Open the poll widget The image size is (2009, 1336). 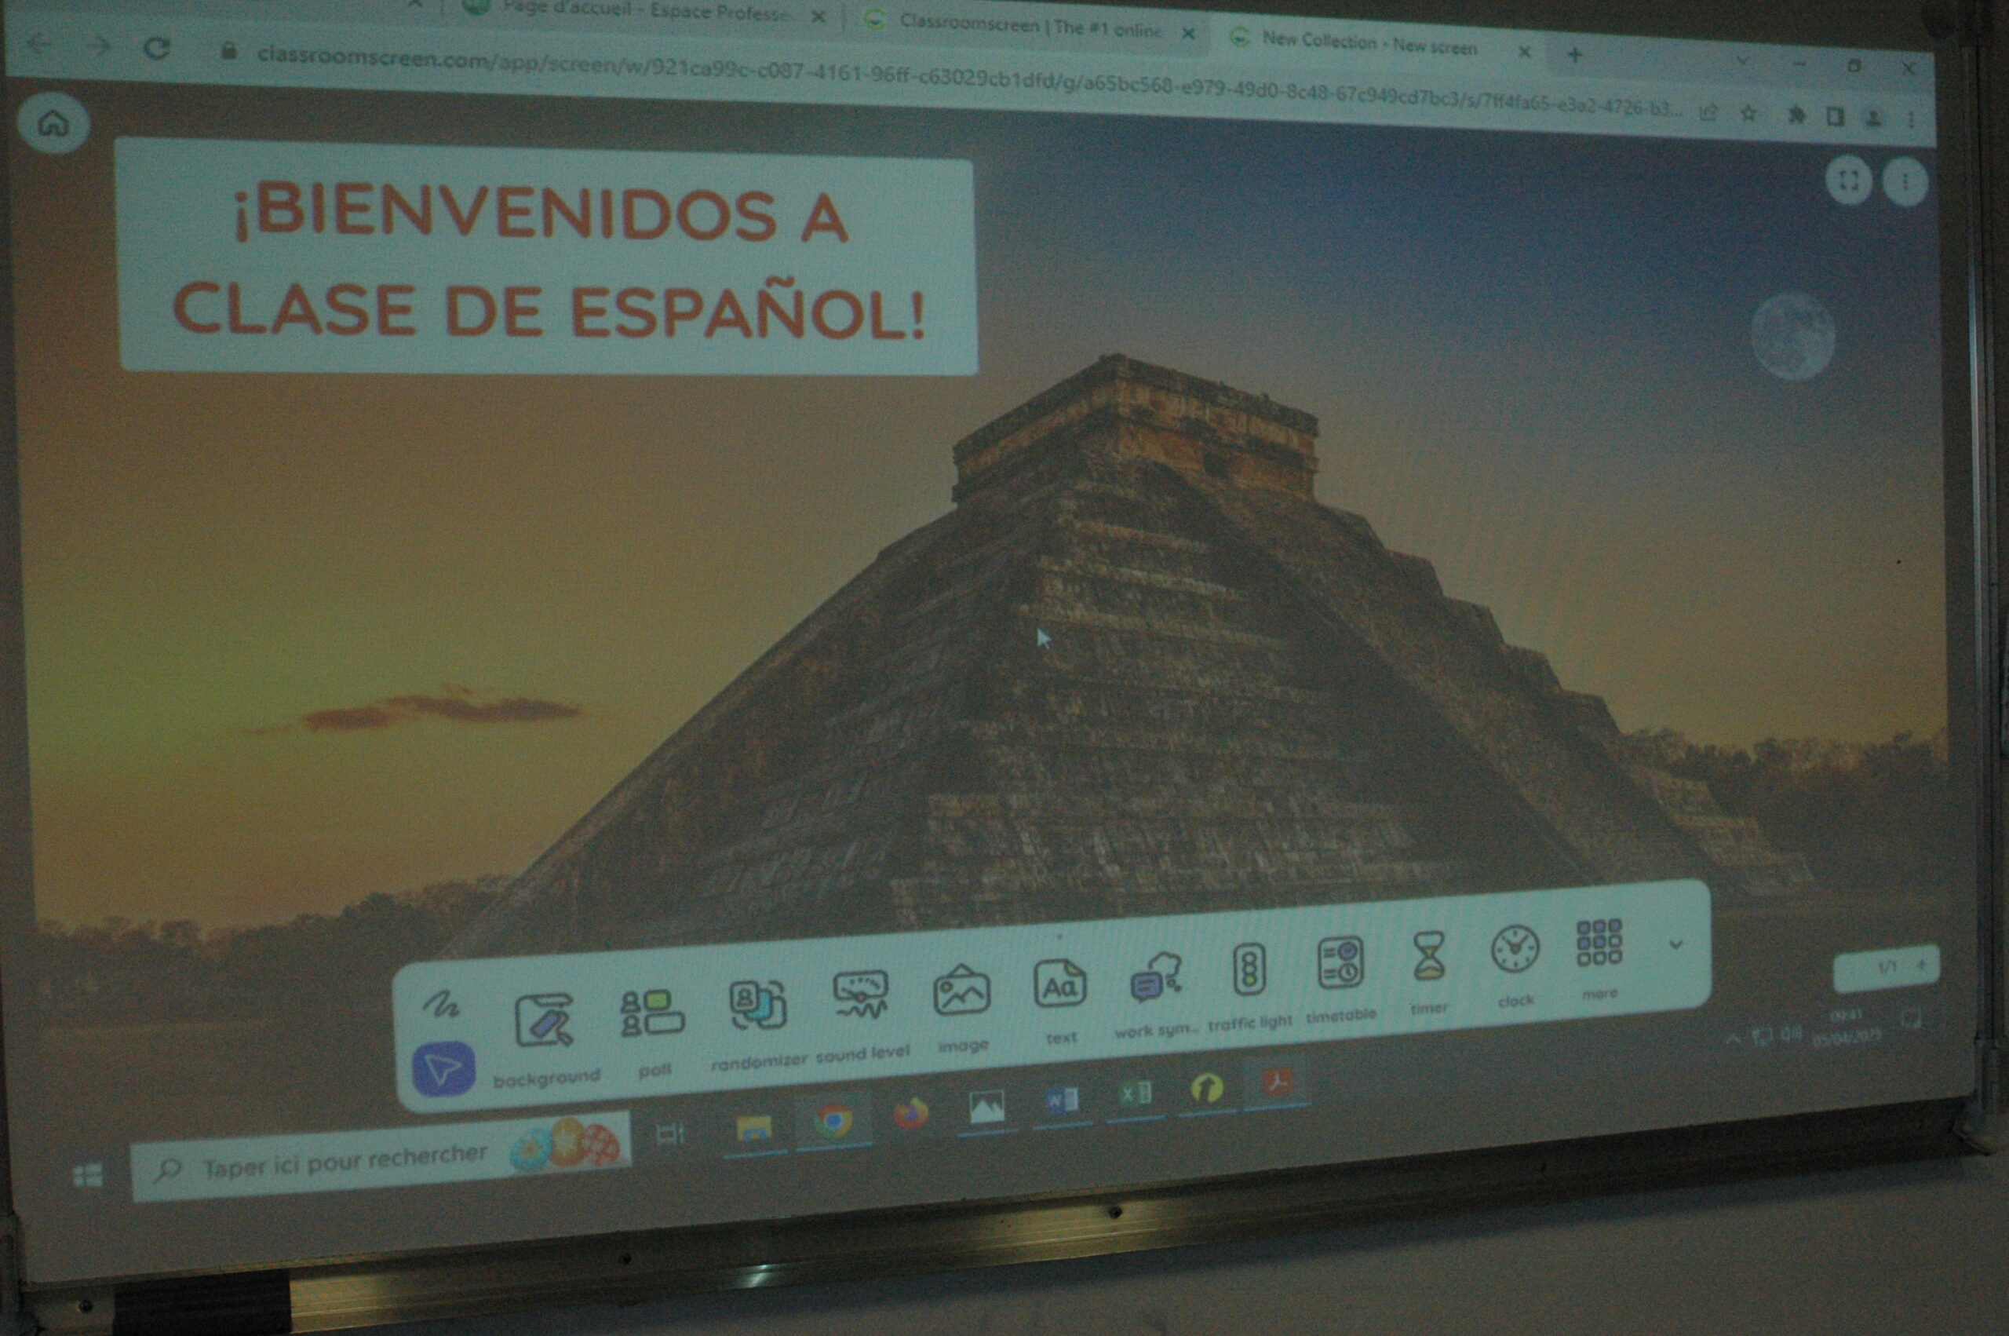point(652,1013)
